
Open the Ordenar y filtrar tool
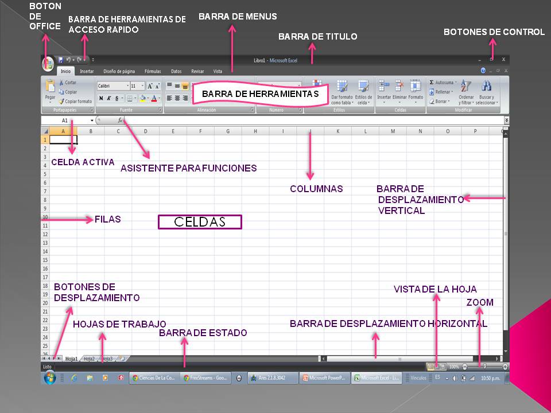[x=465, y=86]
